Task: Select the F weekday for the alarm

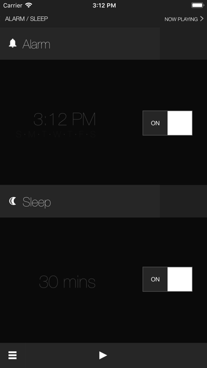Action: pos(81,134)
